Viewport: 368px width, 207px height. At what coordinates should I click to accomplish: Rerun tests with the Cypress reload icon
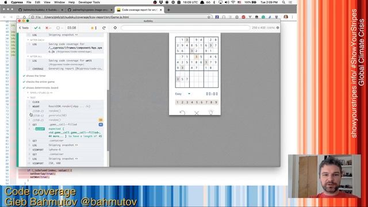click(x=103, y=28)
